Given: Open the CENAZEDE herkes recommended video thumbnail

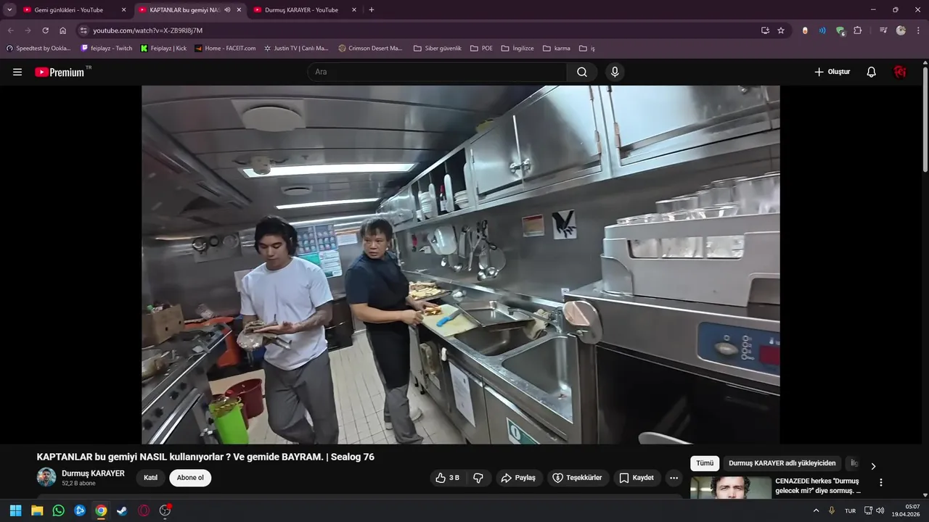Looking at the screenshot, I should tap(731, 487).
